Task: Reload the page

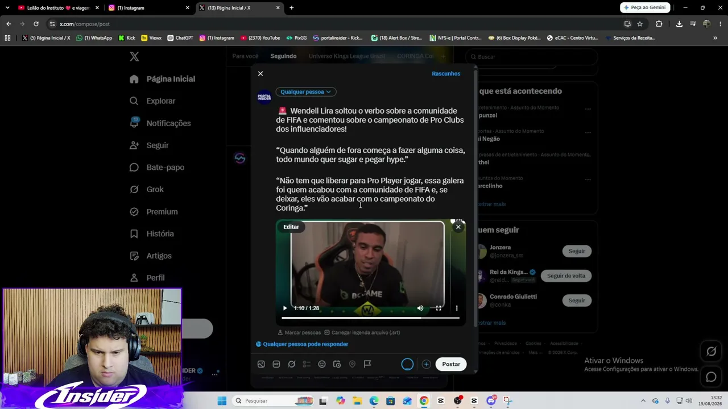Action: click(36, 24)
